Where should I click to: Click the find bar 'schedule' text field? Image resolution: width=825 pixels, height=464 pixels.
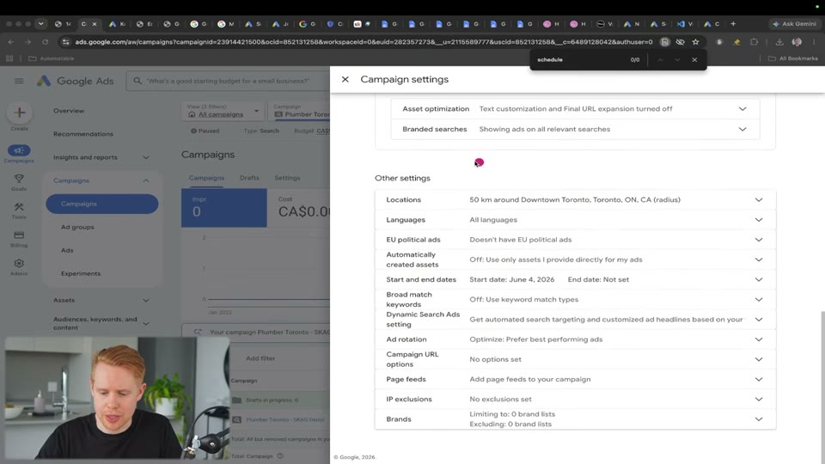point(578,60)
